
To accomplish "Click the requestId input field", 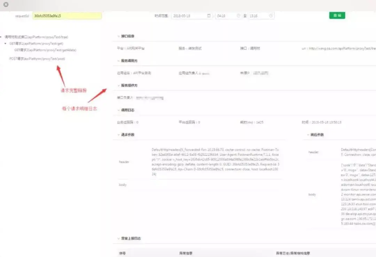I will pyautogui.click(x=67, y=16).
